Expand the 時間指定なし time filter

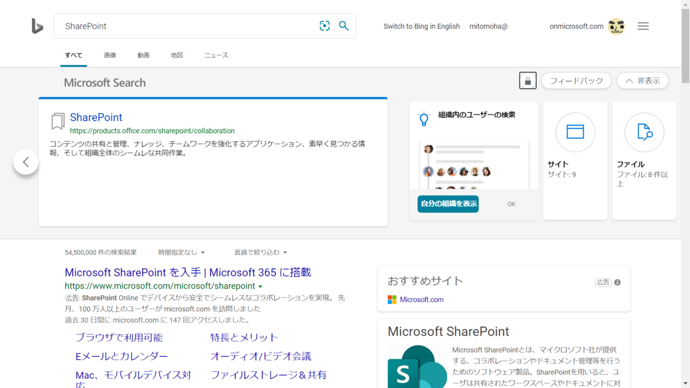[x=182, y=252]
